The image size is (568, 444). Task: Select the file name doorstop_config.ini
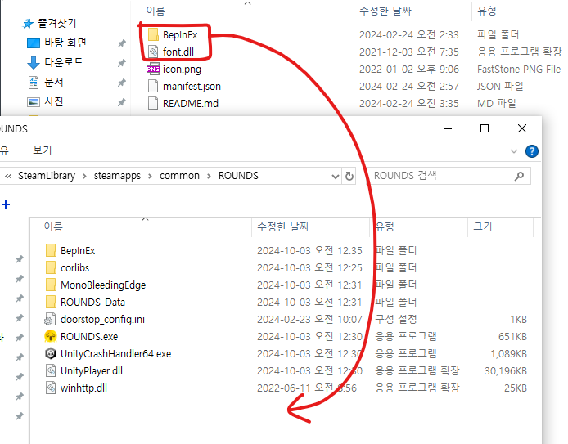pos(102,319)
